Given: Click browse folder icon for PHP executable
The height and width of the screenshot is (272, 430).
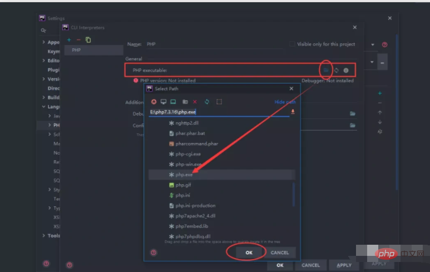Looking at the screenshot, I should [326, 70].
